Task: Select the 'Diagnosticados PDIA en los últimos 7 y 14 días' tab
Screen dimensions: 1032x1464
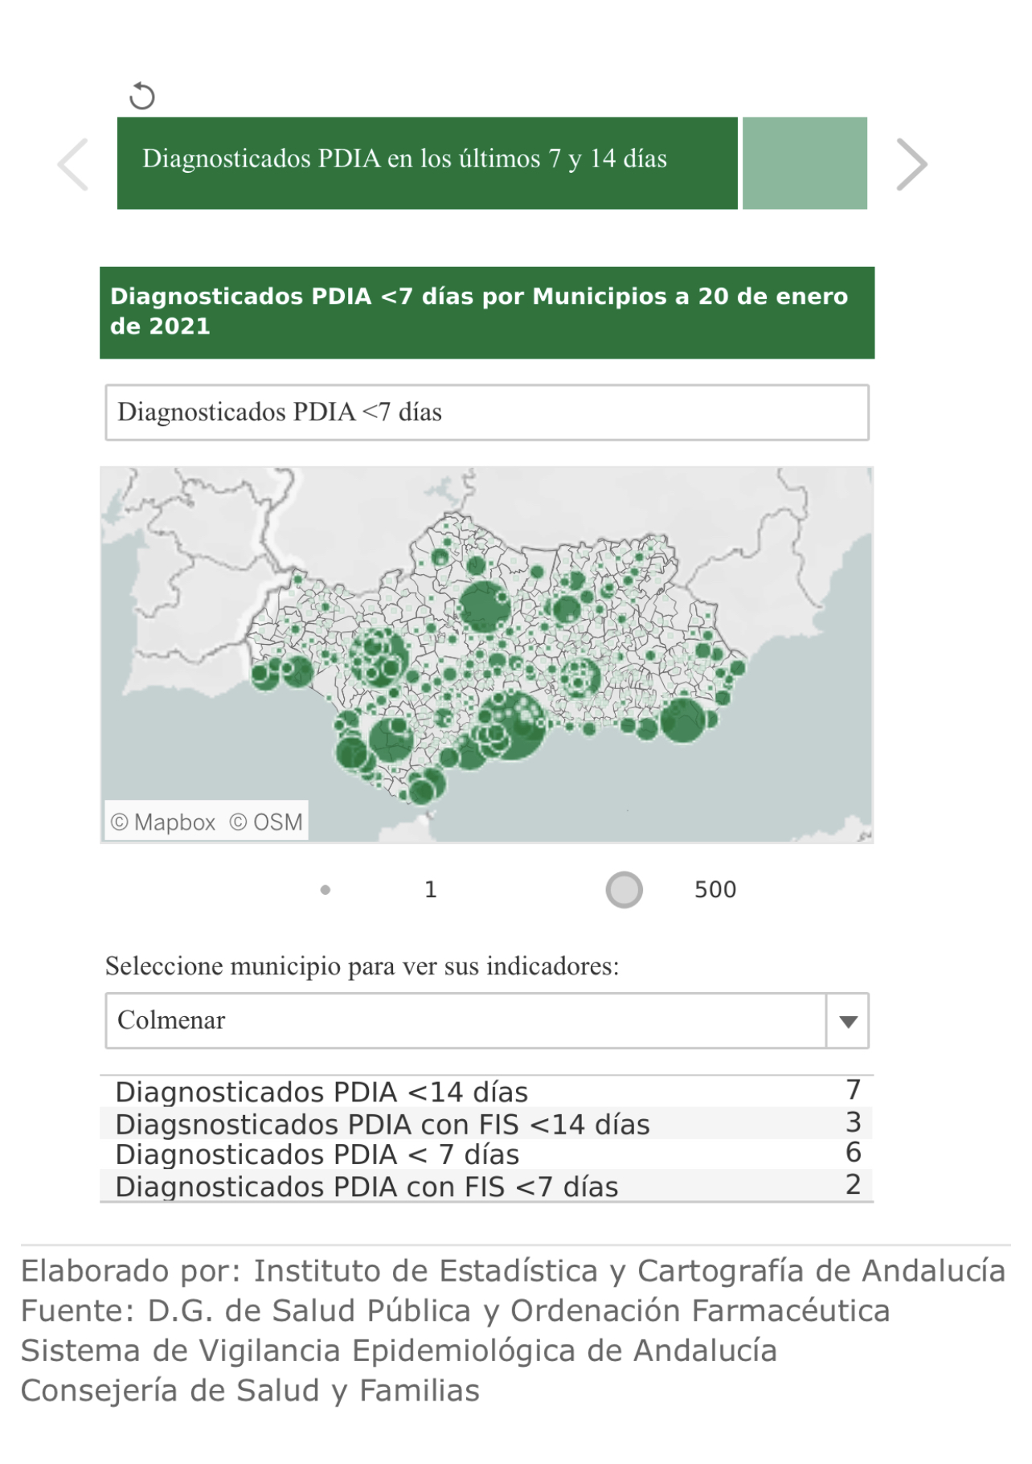Action: pyautogui.click(x=427, y=163)
